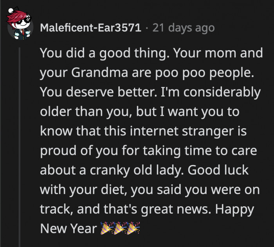Click the middle party popper emoji
This screenshot has width=274, height=247.
click(120, 229)
